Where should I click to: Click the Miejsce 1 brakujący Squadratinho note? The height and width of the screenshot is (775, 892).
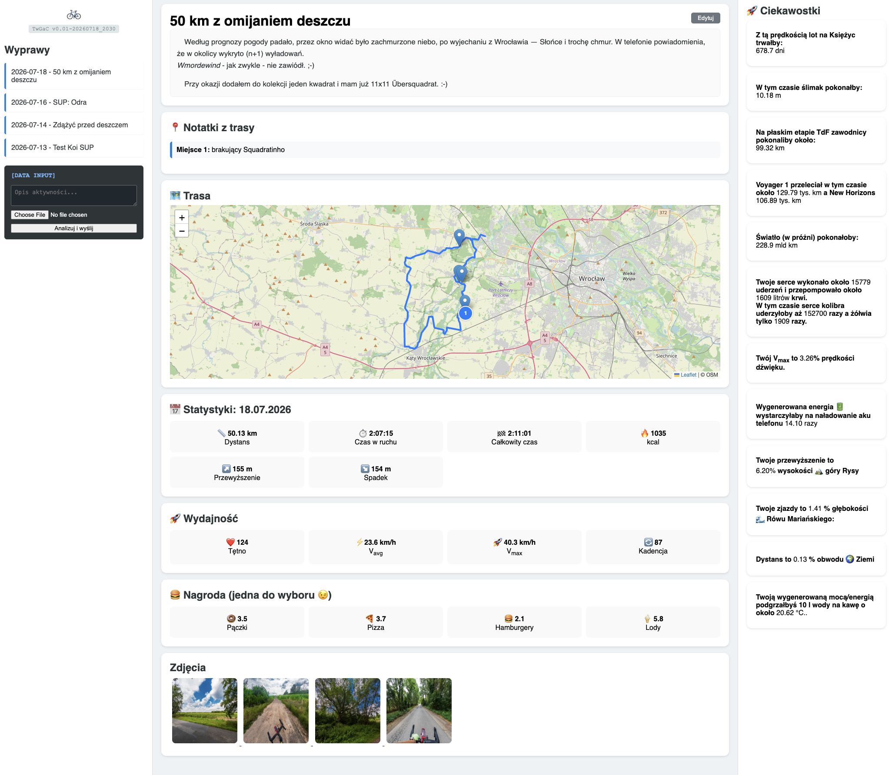coord(445,149)
